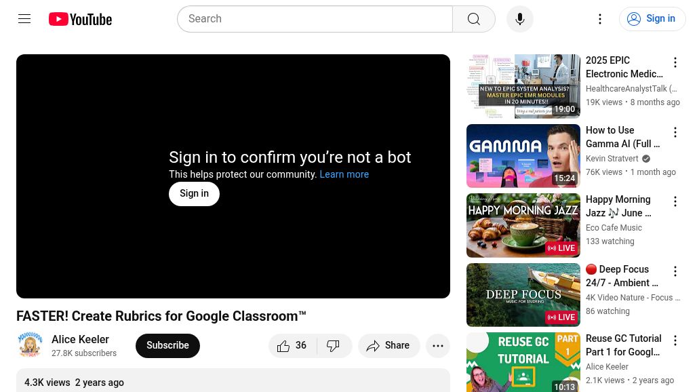The height and width of the screenshot is (392, 697).
Task: Click the title Happy Morning Jazz June
Action: [x=619, y=206]
